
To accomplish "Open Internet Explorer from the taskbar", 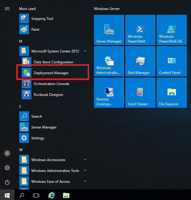I will [52, 195].
